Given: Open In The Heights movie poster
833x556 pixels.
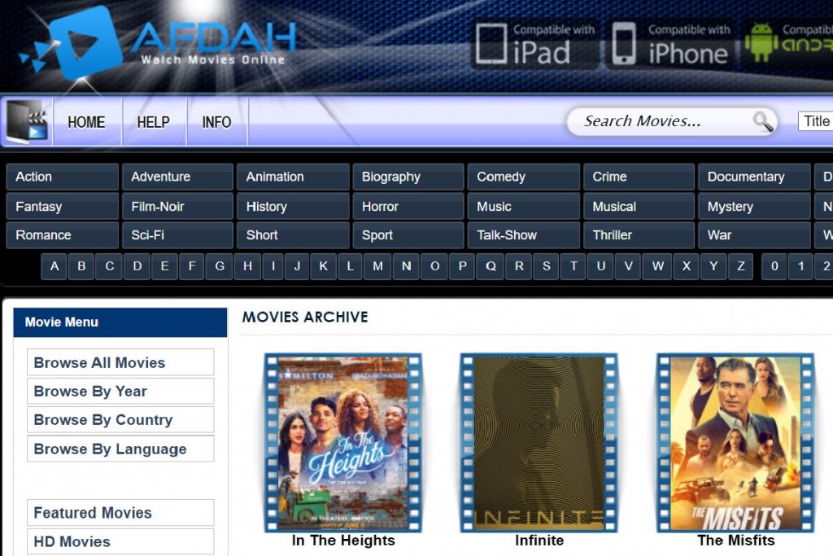Looking at the screenshot, I should (x=342, y=442).
